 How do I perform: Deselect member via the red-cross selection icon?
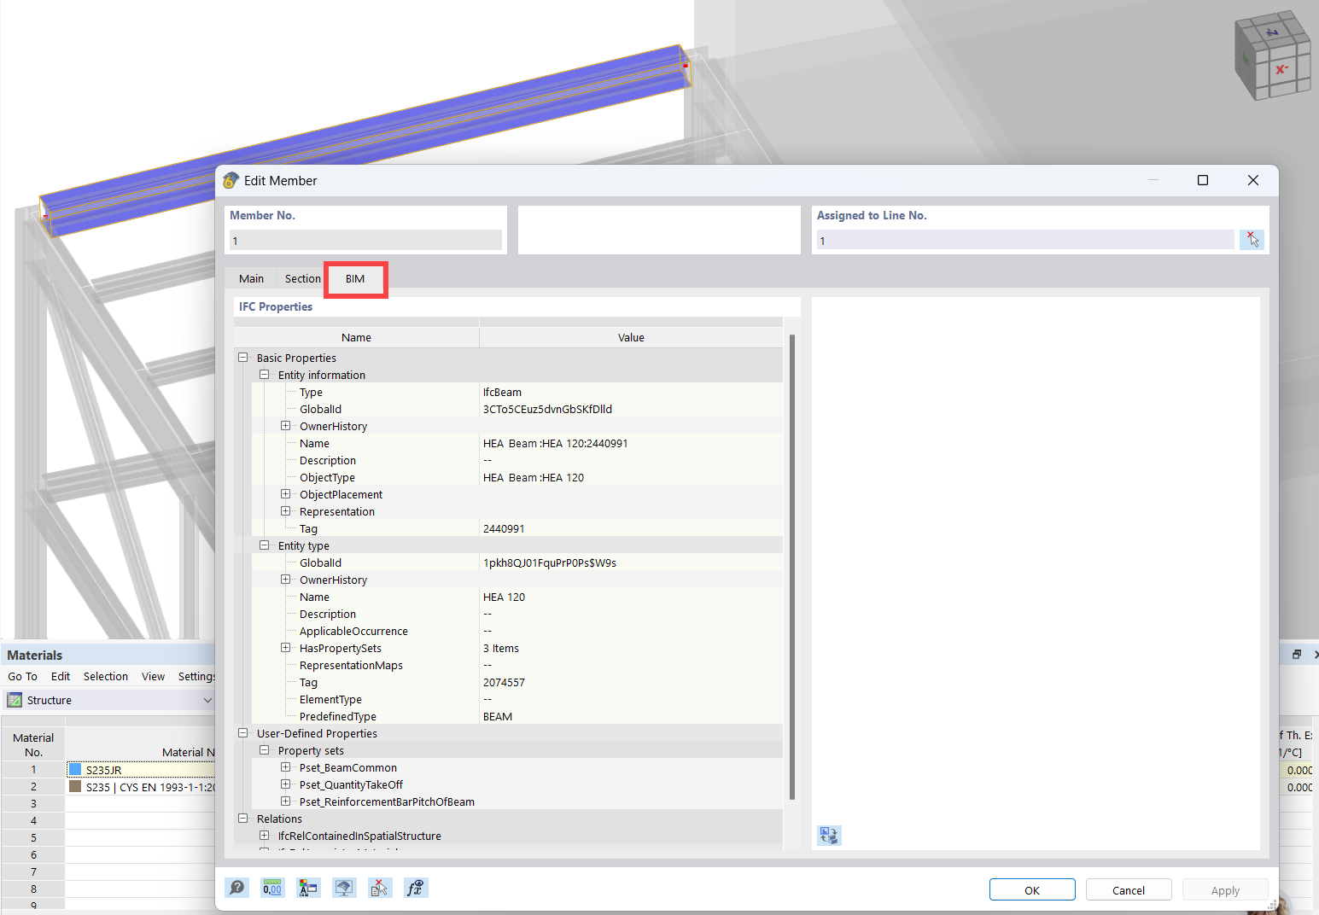380,888
